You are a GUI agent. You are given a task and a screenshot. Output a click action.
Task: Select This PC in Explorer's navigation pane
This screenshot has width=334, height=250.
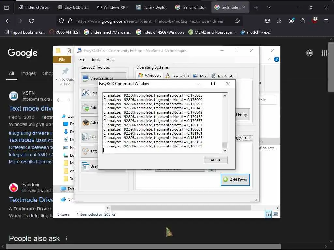point(68,189)
